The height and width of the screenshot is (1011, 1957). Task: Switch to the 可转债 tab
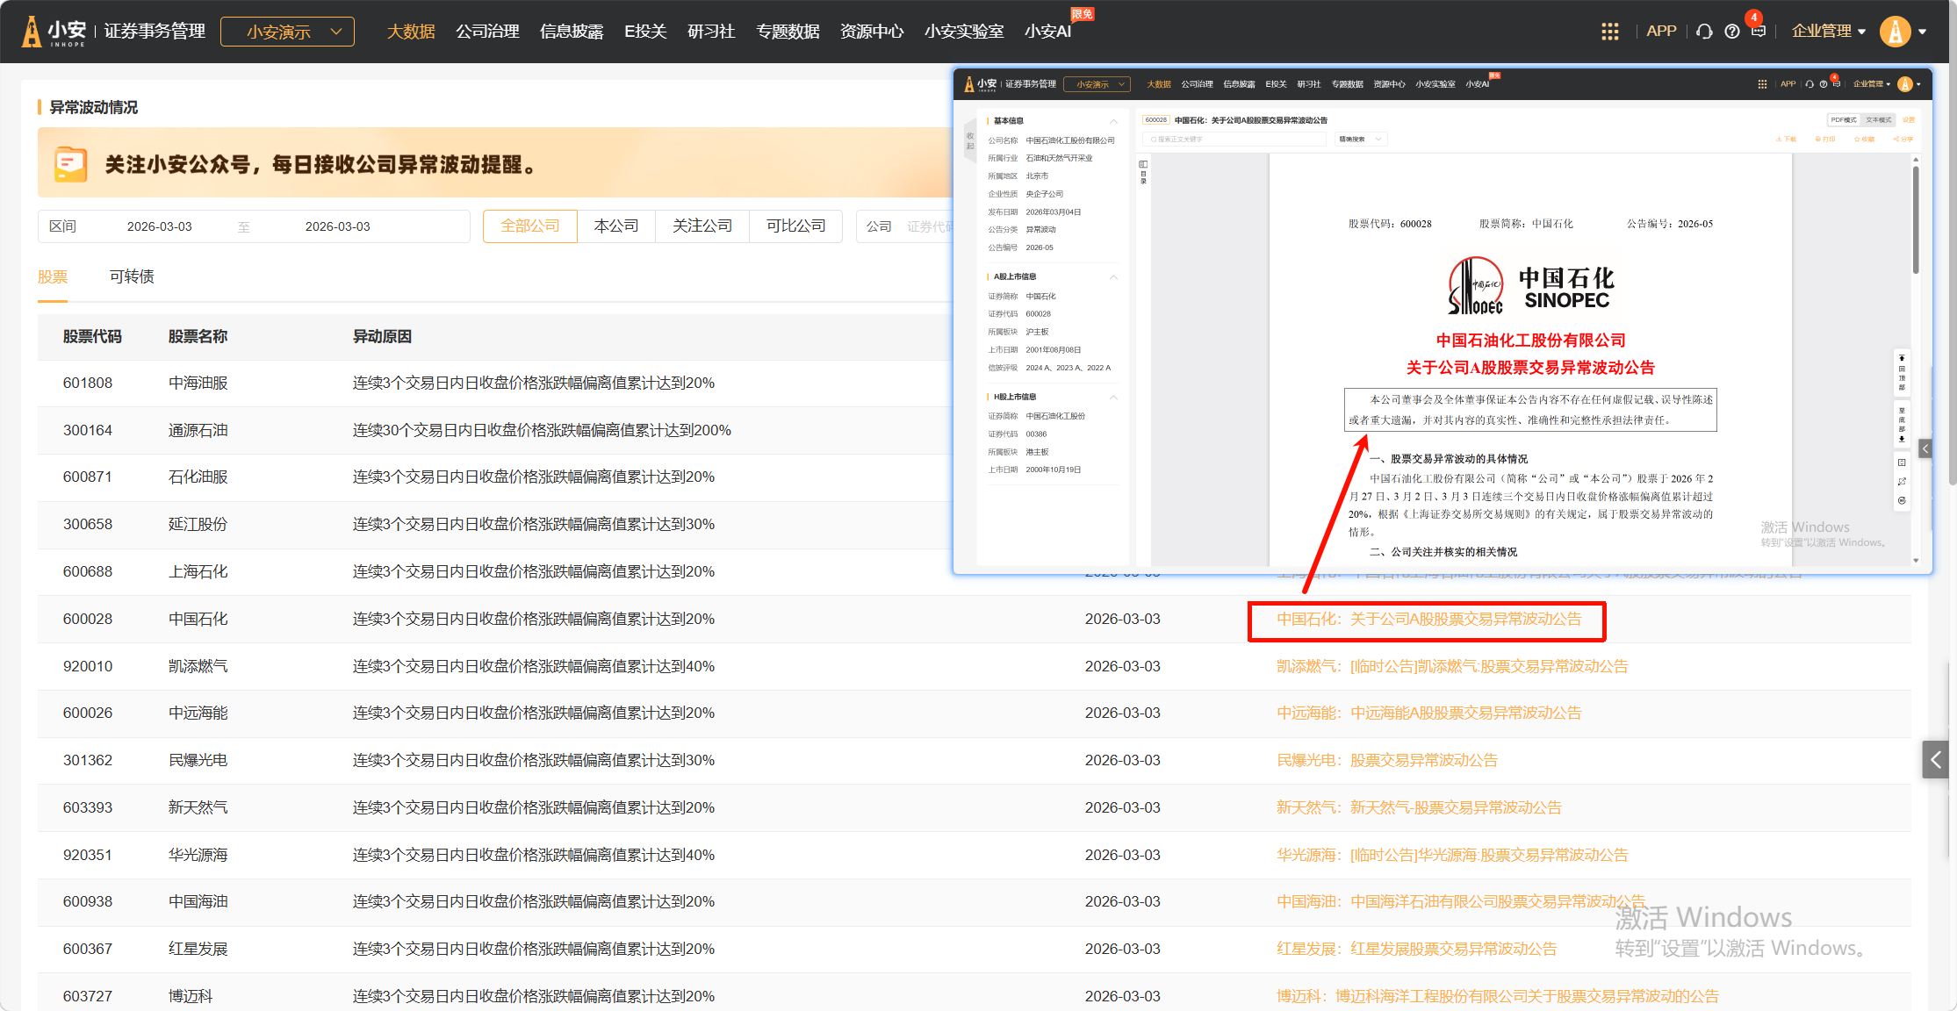132,276
